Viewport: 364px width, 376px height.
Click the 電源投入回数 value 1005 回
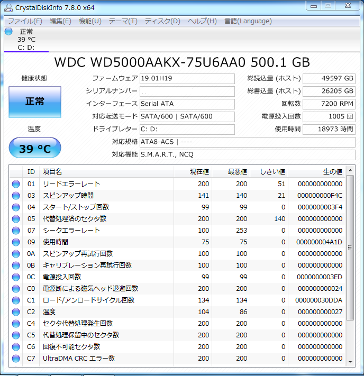pos(329,117)
